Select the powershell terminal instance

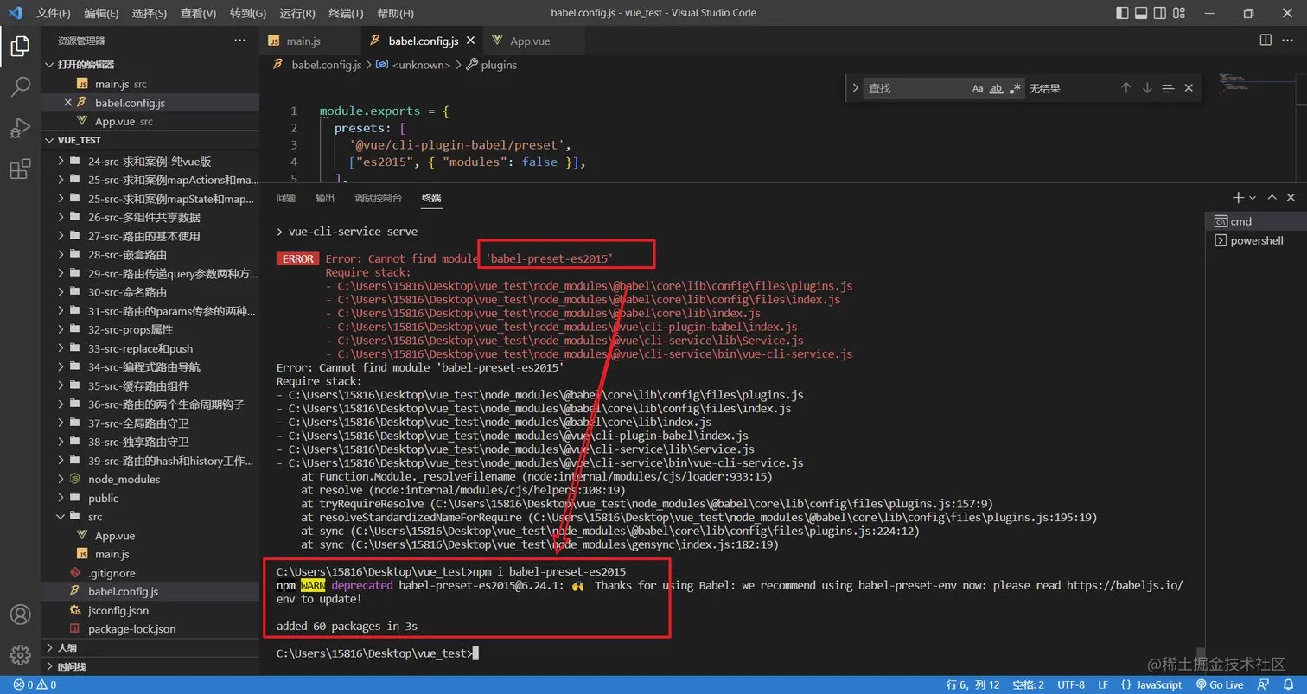tap(1255, 240)
